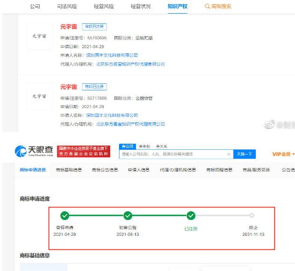Jump to 商标公告信息 section tab
Viewport: 295px width, 271px height.
click(x=105, y=170)
